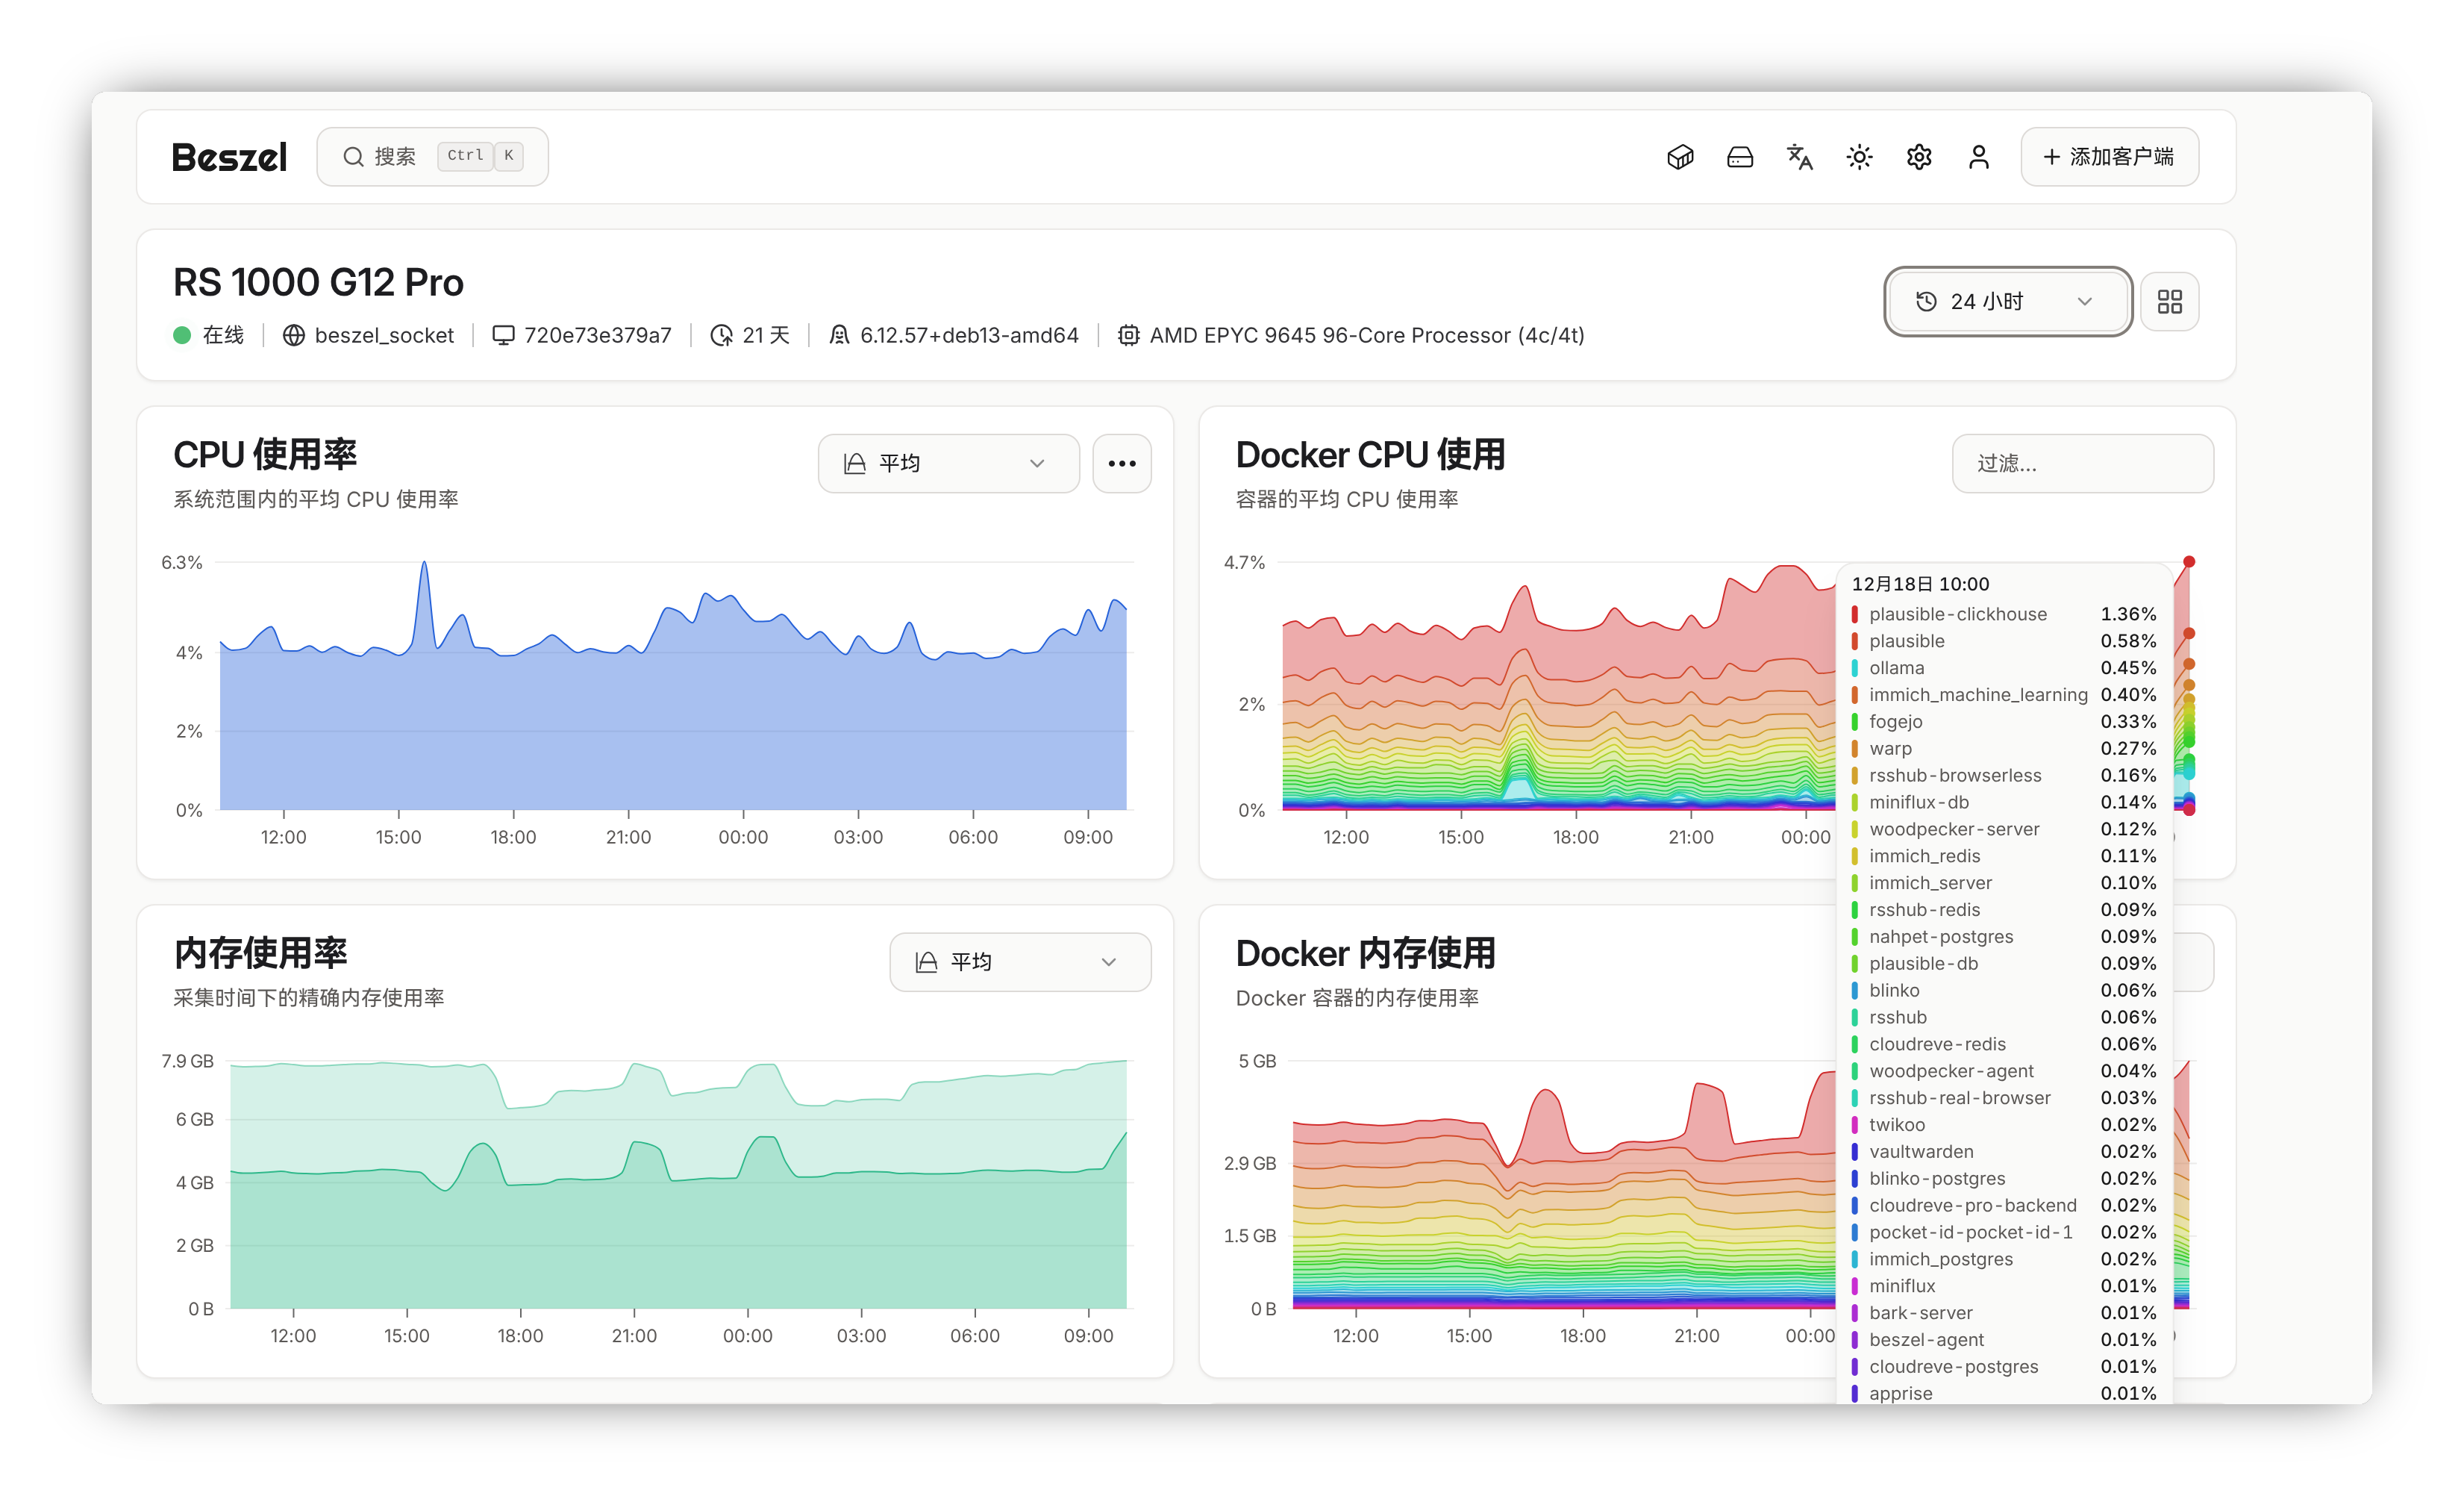Open the containers box icon in header
The height and width of the screenshot is (1496, 2464).
point(1680,157)
